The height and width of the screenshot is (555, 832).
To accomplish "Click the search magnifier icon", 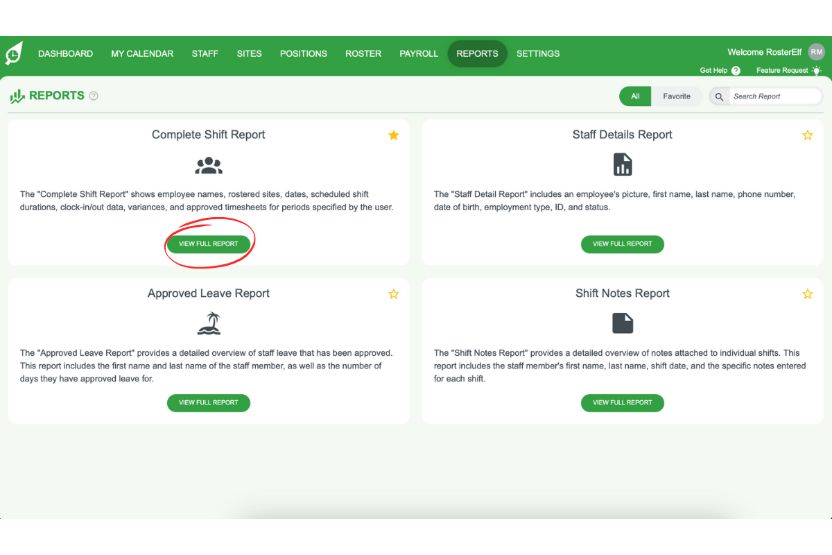I will 719,96.
